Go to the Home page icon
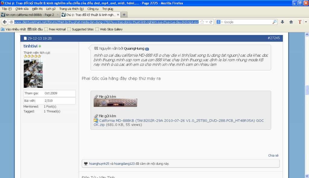309x178 pixels. (291, 22)
